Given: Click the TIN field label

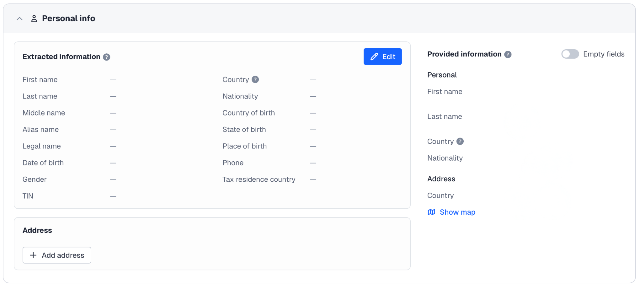Looking at the screenshot, I should pyautogui.click(x=28, y=196).
